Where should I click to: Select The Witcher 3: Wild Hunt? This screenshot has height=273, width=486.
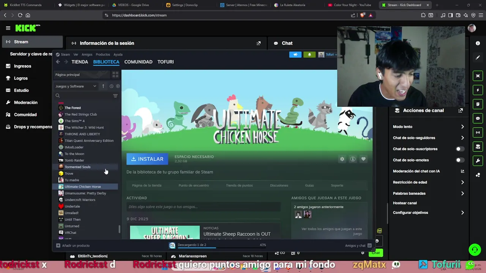click(x=85, y=127)
